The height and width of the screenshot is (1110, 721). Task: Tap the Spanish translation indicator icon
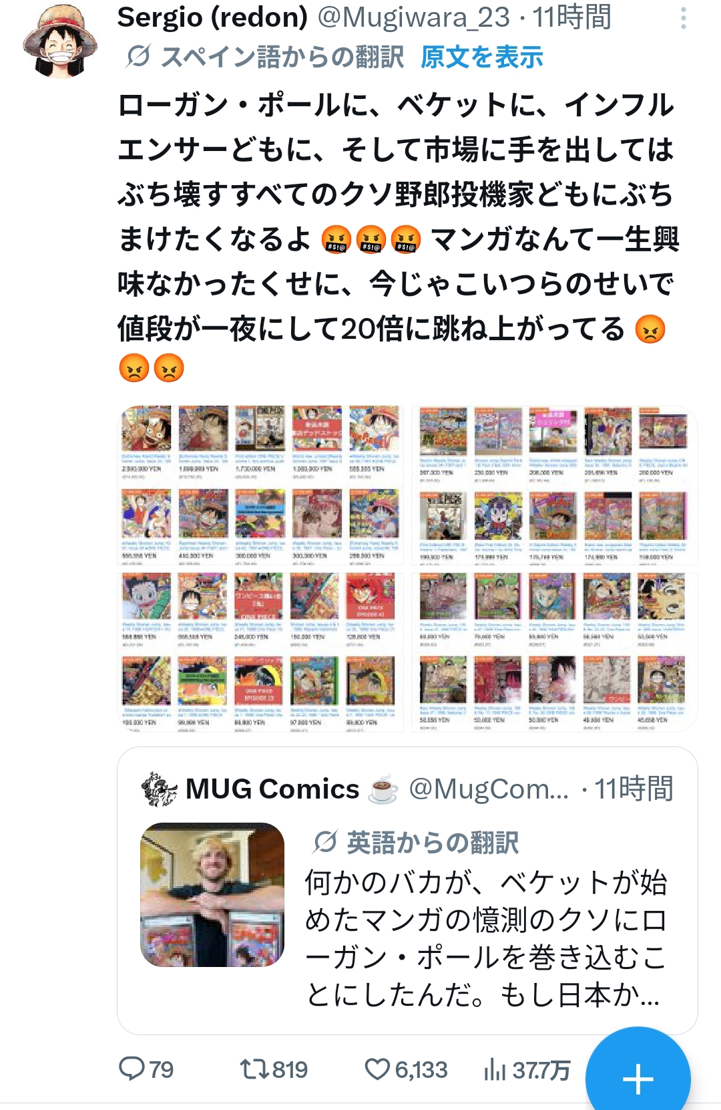[138, 57]
